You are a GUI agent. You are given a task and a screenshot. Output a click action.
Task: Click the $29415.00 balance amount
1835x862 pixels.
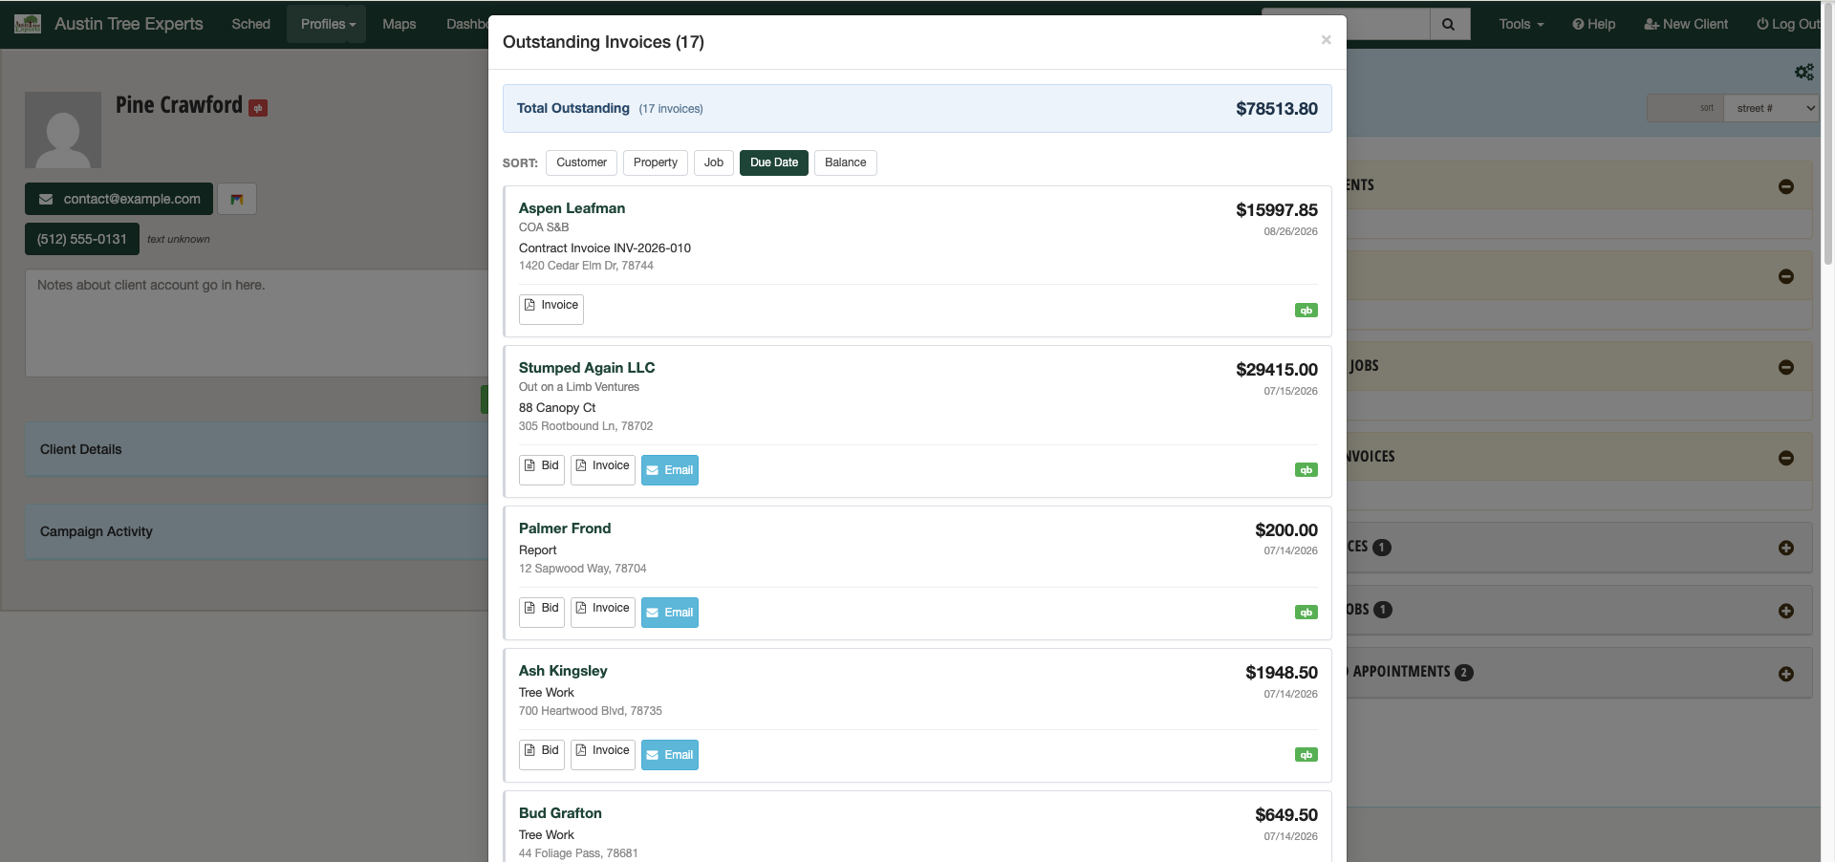(1276, 370)
